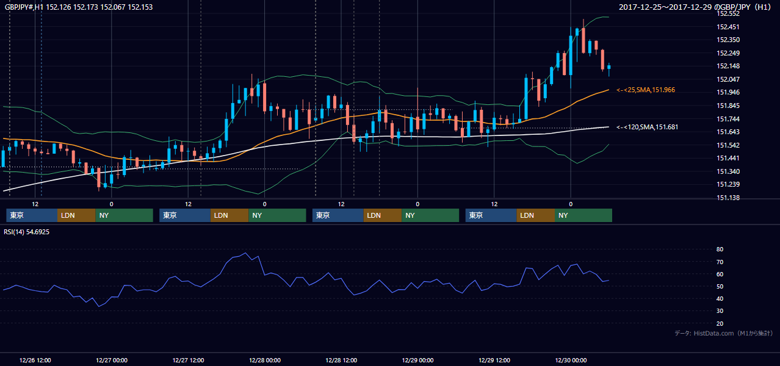Click the 12/28 00:00 time label
Image resolution: width=780 pixels, height=366 pixels.
pyautogui.click(x=265, y=360)
